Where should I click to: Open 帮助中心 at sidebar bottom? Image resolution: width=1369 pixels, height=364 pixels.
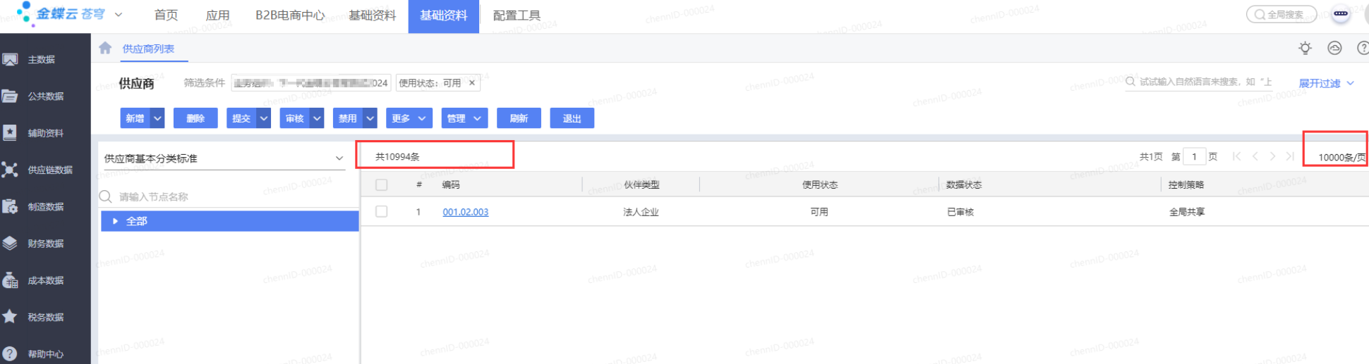(x=45, y=354)
